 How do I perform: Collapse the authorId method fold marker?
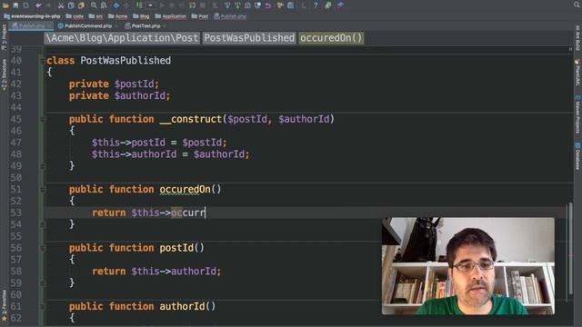pos(43,307)
